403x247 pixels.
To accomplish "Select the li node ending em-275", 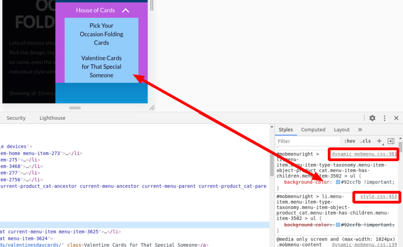I will (x=20, y=160).
